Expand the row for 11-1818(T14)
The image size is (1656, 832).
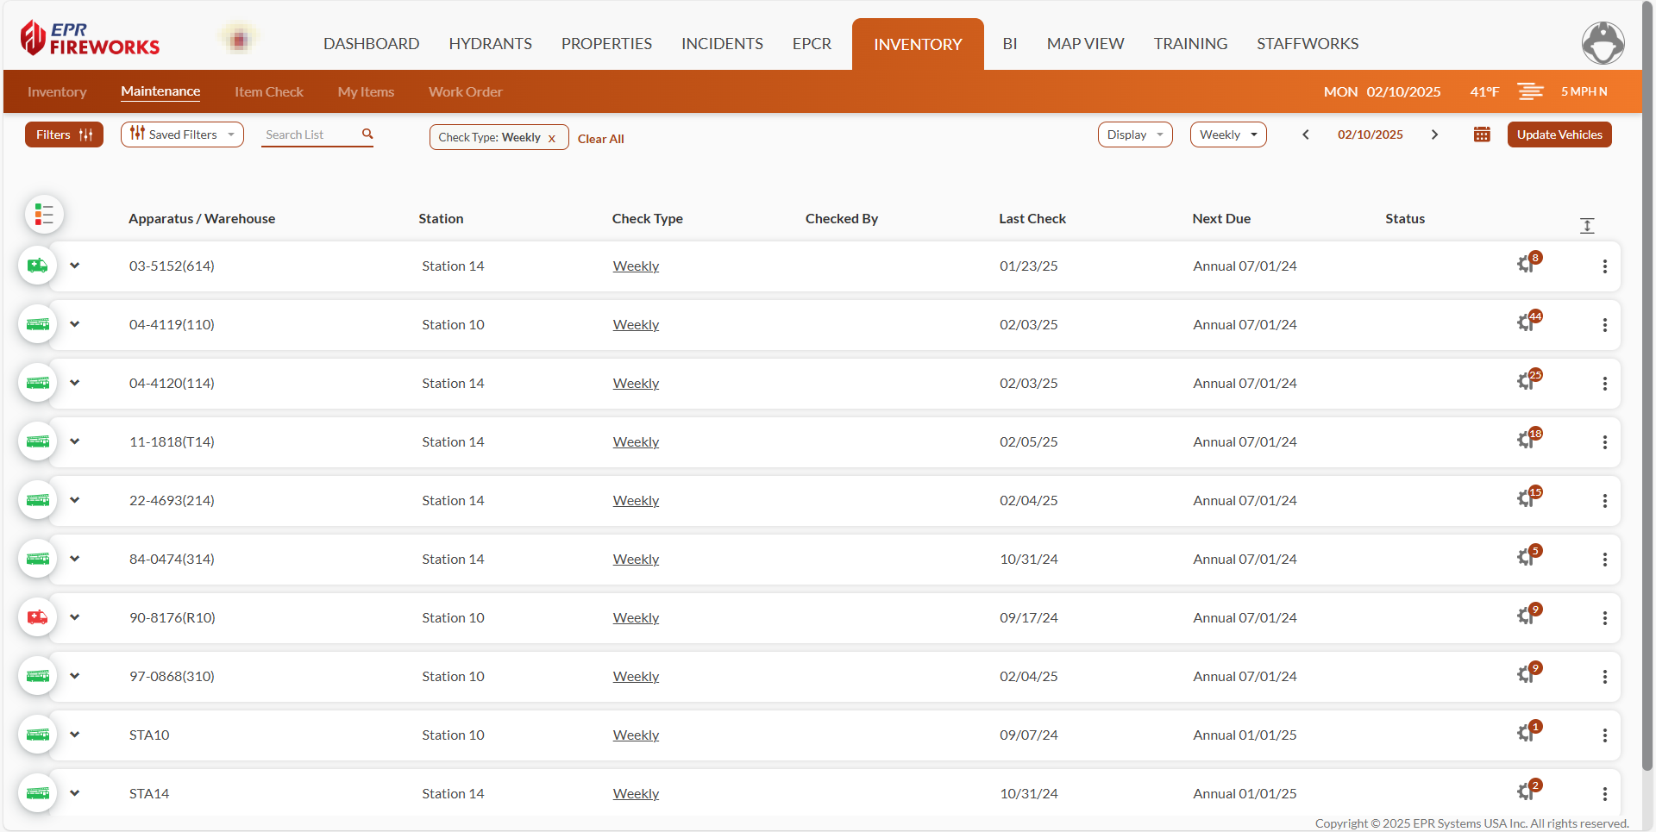74,441
